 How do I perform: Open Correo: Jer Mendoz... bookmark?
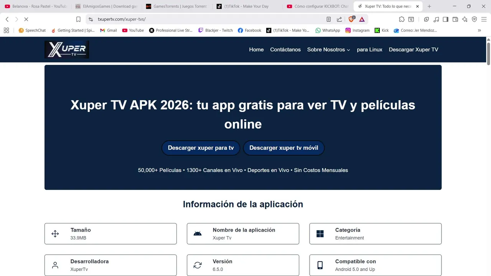[x=415, y=30]
